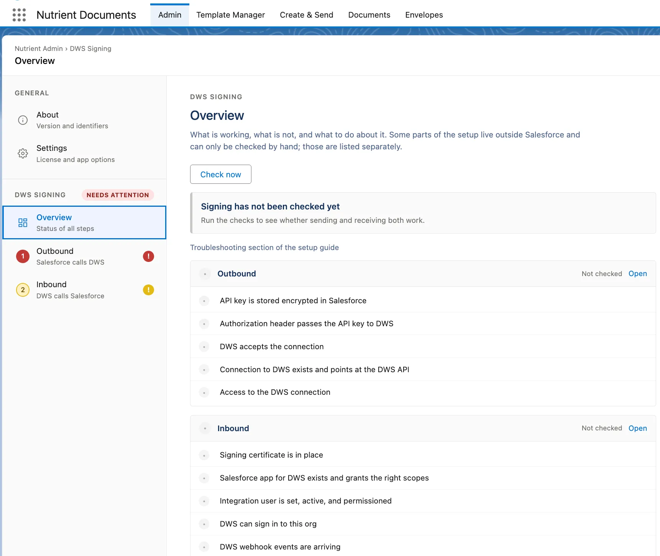Click the Open link for Inbound section

(638, 428)
